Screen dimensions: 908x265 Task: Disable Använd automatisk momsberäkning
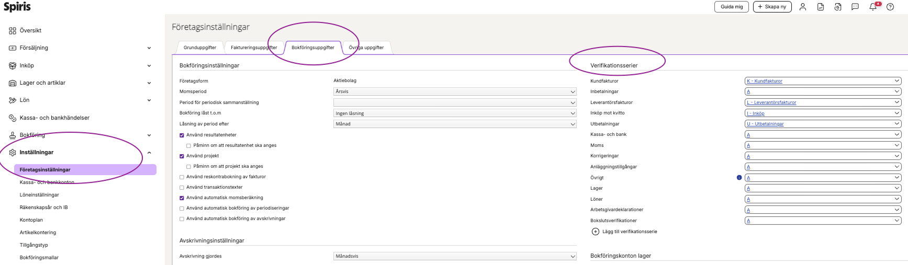point(182,198)
